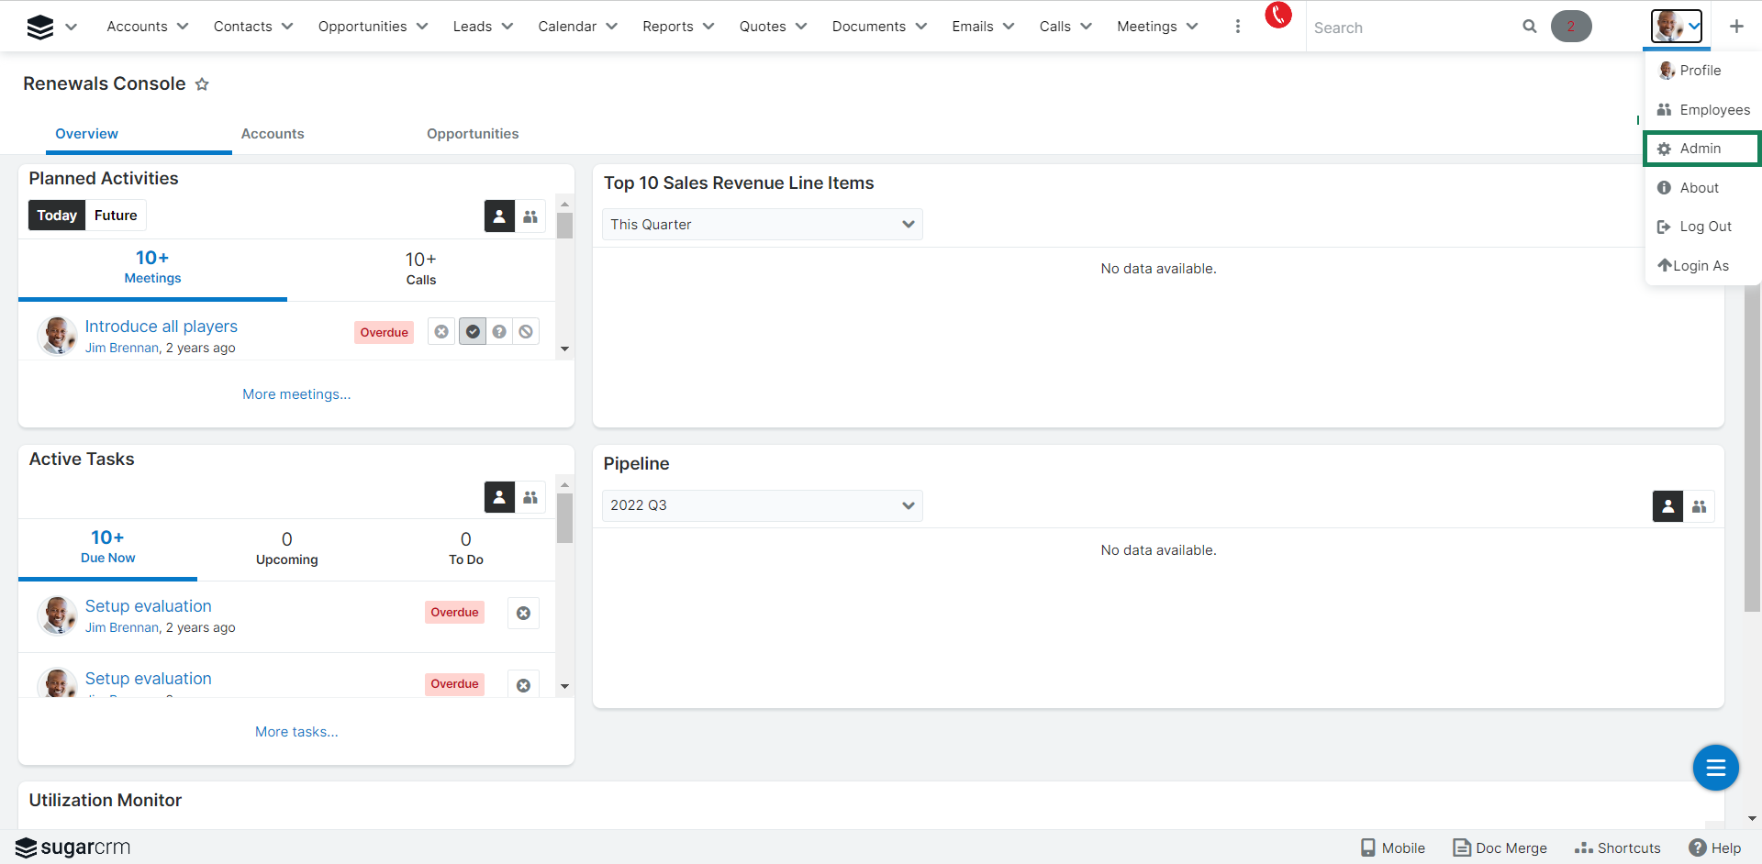Switch Planned Activities to Future
This screenshot has height=864, width=1762.
pyautogui.click(x=116, y=216)
